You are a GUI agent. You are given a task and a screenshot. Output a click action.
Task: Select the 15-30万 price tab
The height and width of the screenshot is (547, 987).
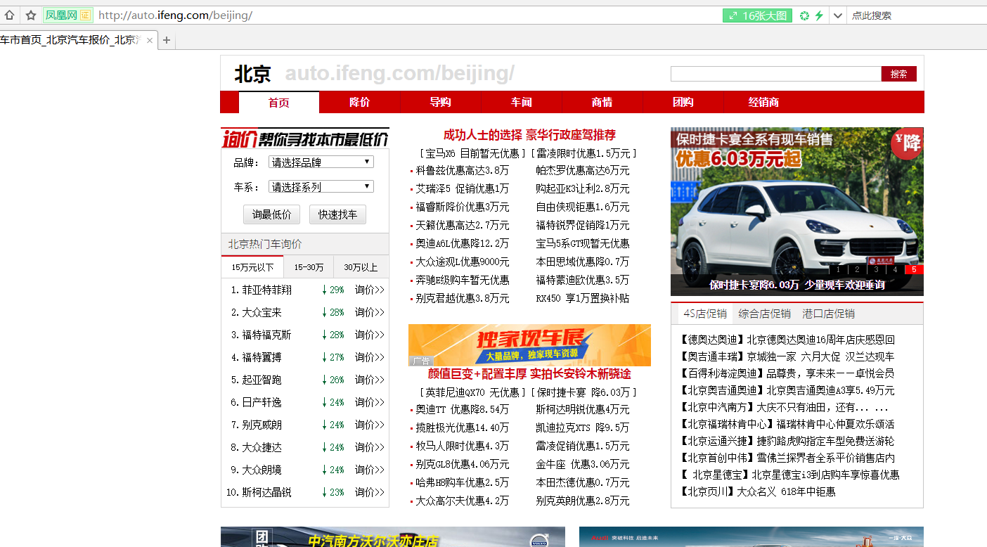pos(309,267)
